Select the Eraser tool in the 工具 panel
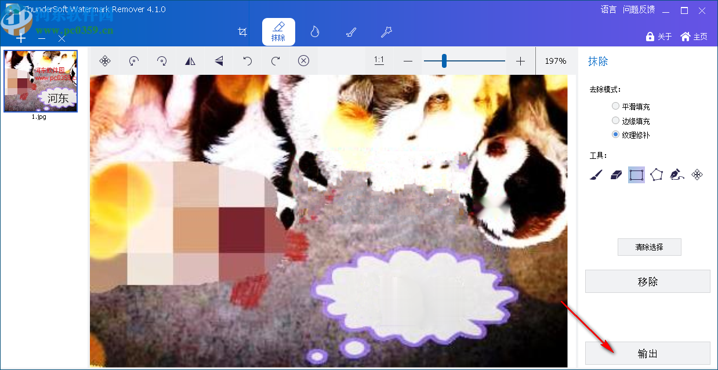 tap(615, 175)
